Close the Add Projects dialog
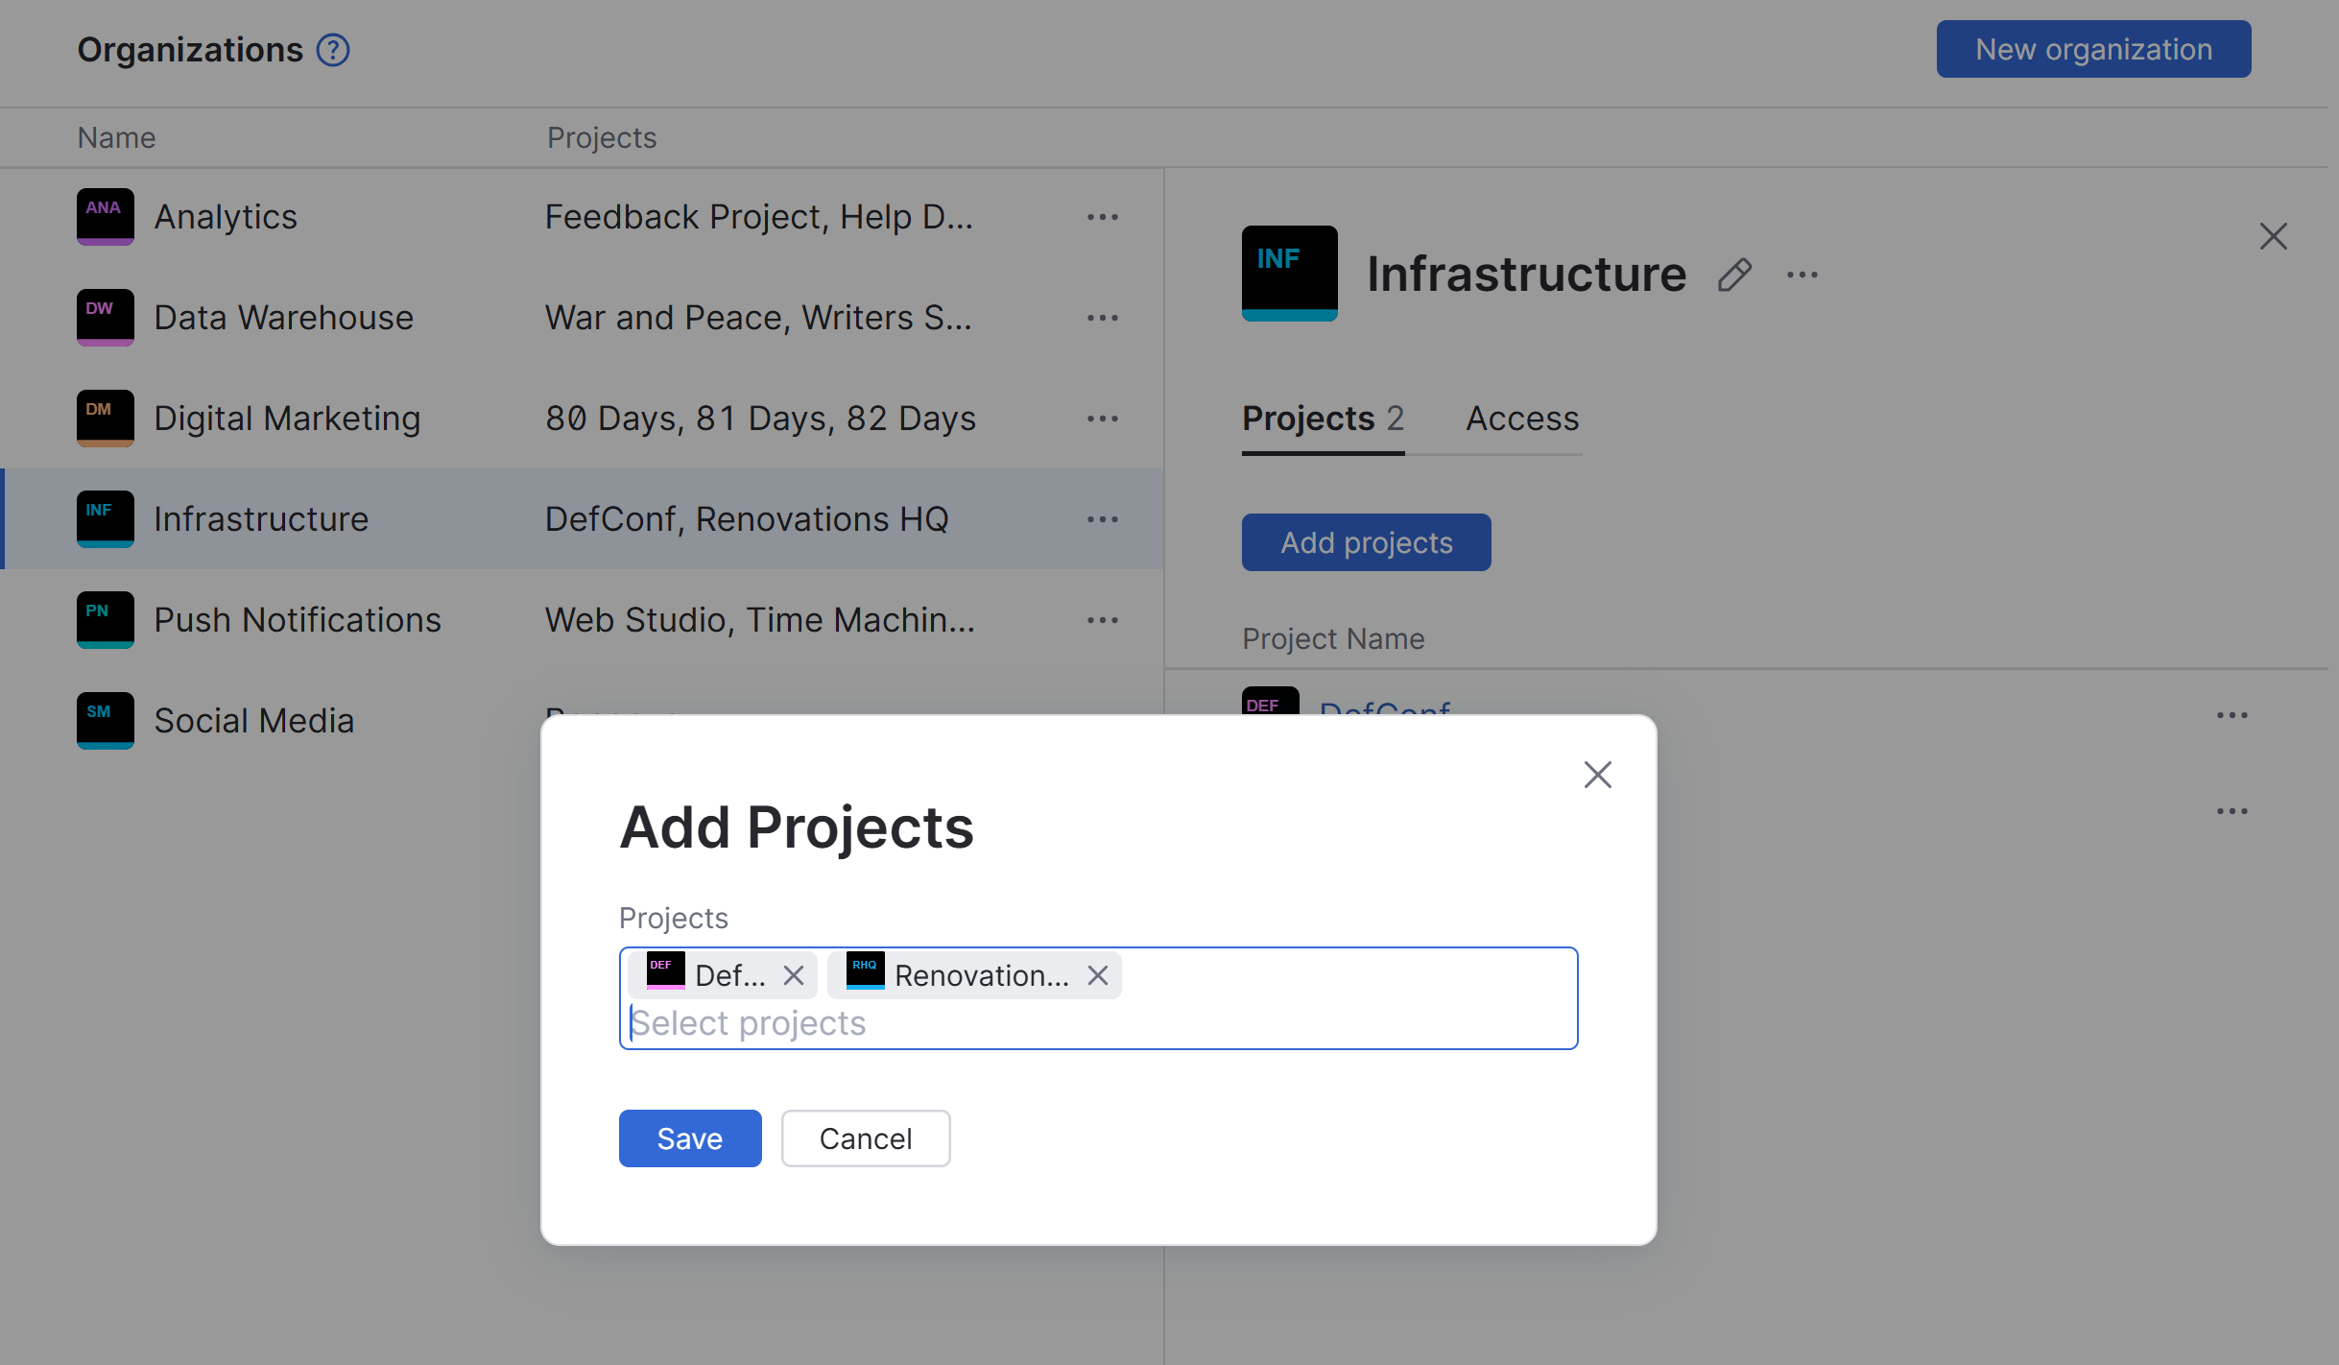The width and height of the screenshot is (2339, 1365). [x=1597, y=775]
